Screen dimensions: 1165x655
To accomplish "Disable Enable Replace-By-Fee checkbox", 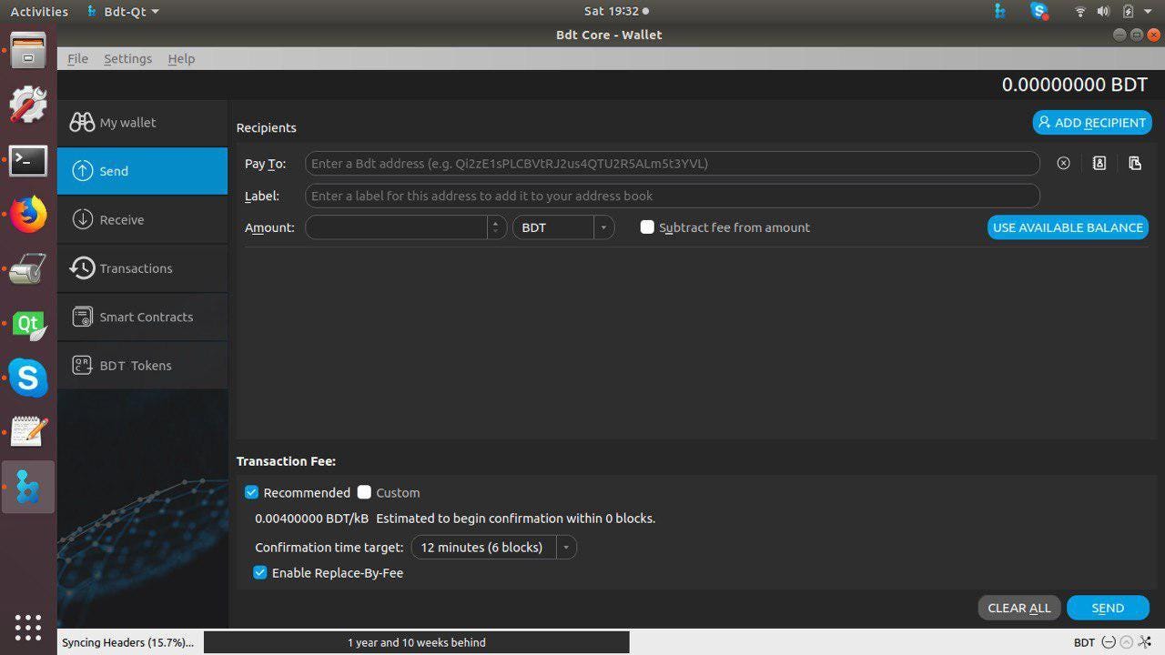I will tap(260, 573).
